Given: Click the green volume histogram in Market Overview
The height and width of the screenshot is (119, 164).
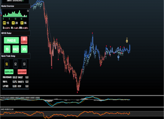Looking at the screenshot, I should [x=15, y=14].
